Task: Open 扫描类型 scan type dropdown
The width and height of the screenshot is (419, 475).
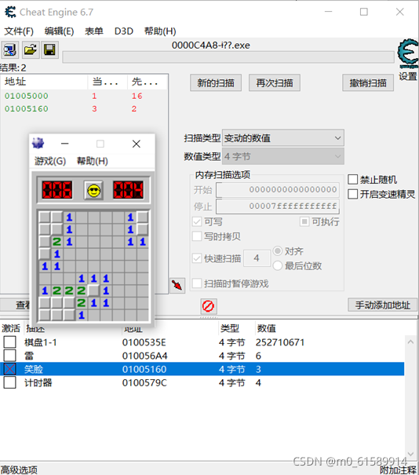Action: [283, 138]
